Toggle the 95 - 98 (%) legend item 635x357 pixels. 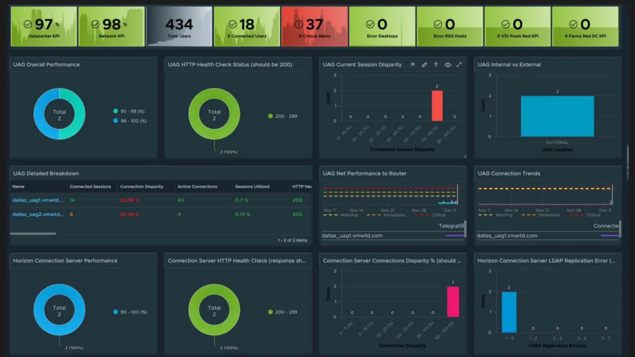point(129,111)
